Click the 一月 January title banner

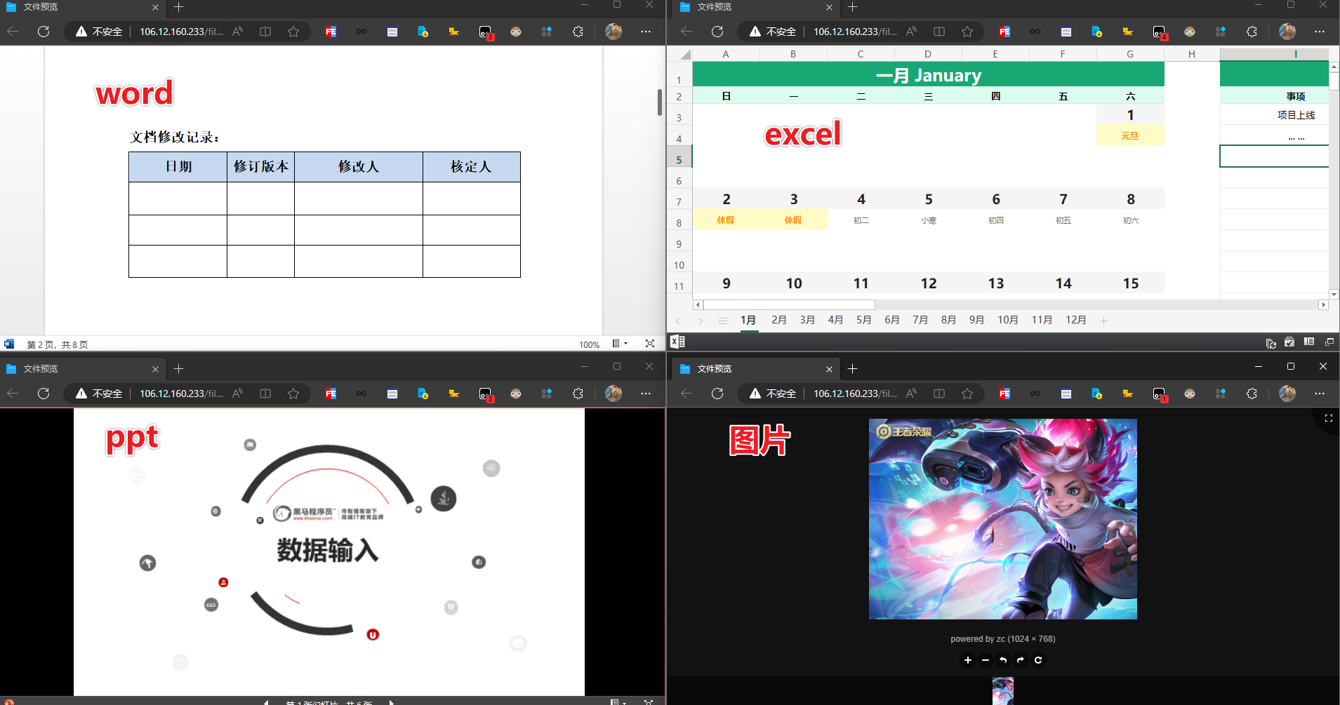(928, 74)
